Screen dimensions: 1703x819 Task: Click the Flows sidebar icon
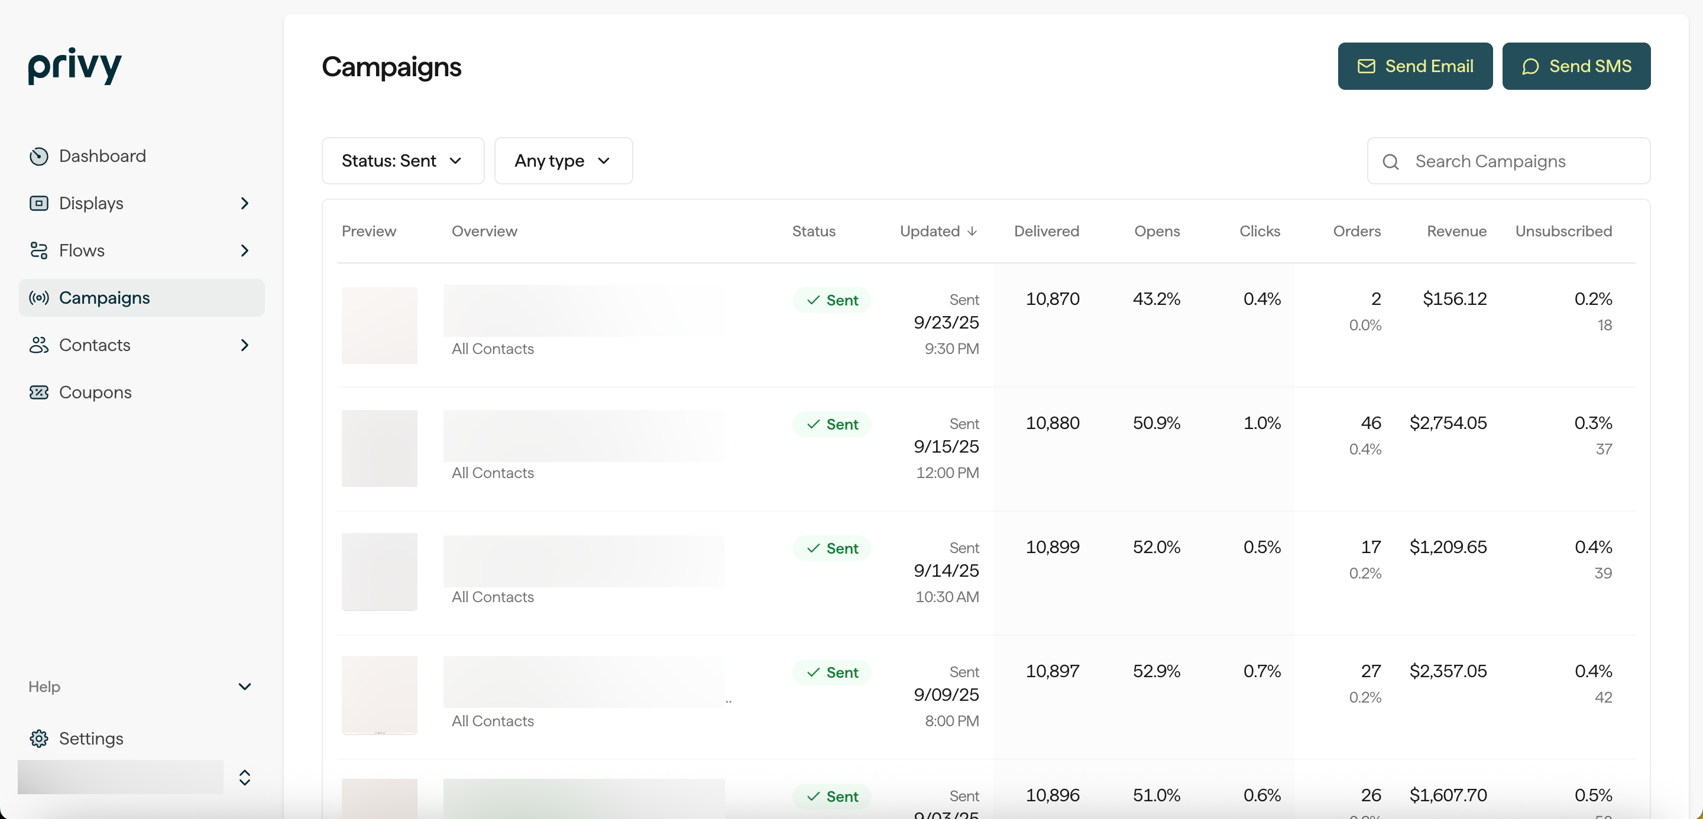point(39,251)
